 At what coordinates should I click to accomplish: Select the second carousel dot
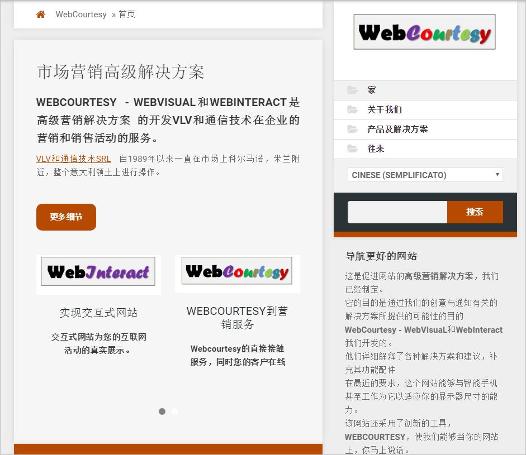click(x=174, y=411)
